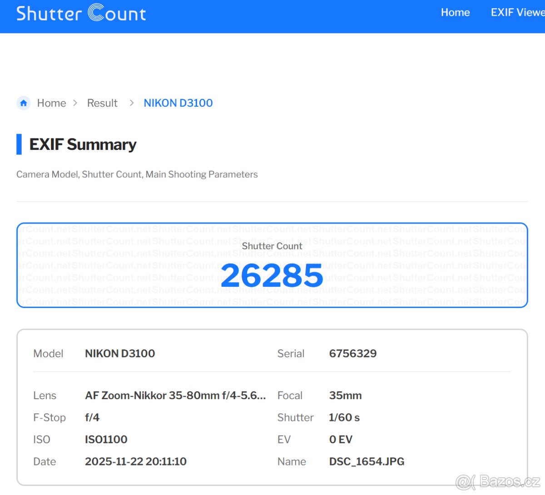
Task: Go to Home via breadcrumb text link
Action: pos(51,103)
